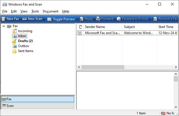This screenshot has height=116, width=179.
Task: Open the Incoming folder
Action: (25, 31)
